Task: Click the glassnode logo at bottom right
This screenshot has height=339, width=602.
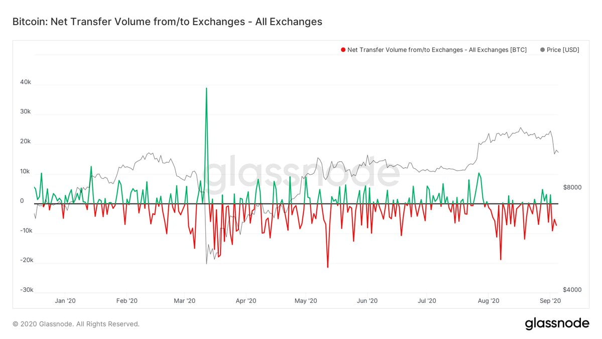Action: click(x=557, y=324)
